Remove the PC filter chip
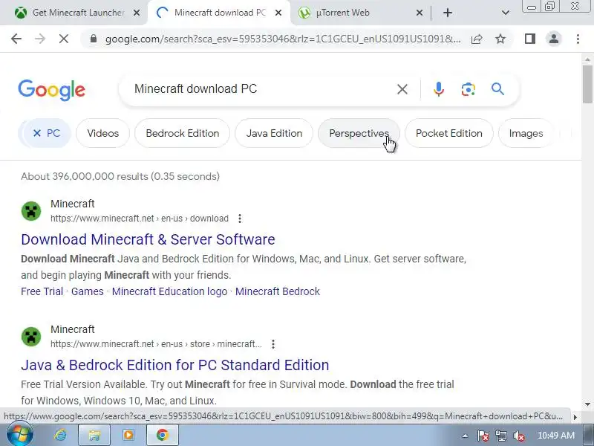Image resolution: width=594 pixels, height=446 pixels. point(36,133)
